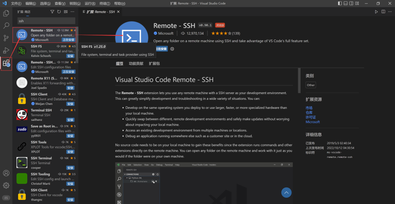Toggle the primary side bar visibility
Viewport: 395px width, 204px height.
(340, 3)
